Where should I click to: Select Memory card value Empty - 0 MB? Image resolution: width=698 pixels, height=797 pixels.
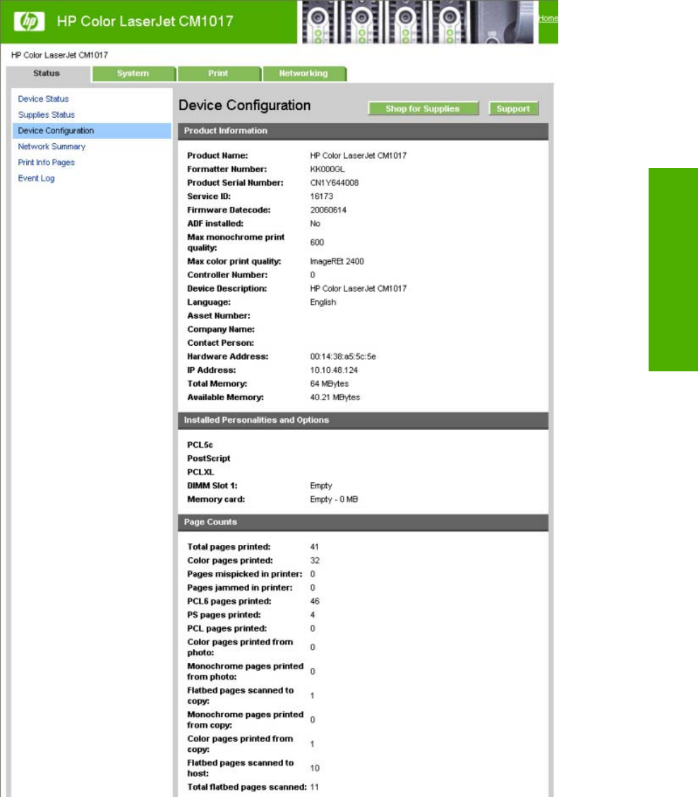334,499
